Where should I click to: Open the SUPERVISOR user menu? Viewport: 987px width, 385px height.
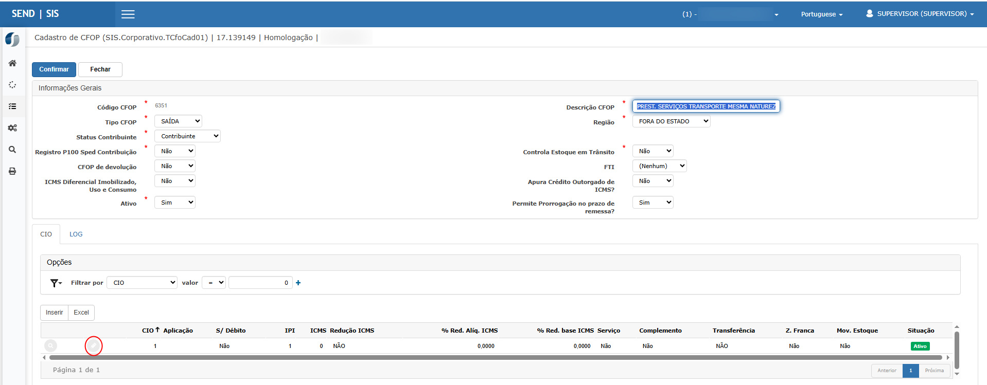(920, 14)
